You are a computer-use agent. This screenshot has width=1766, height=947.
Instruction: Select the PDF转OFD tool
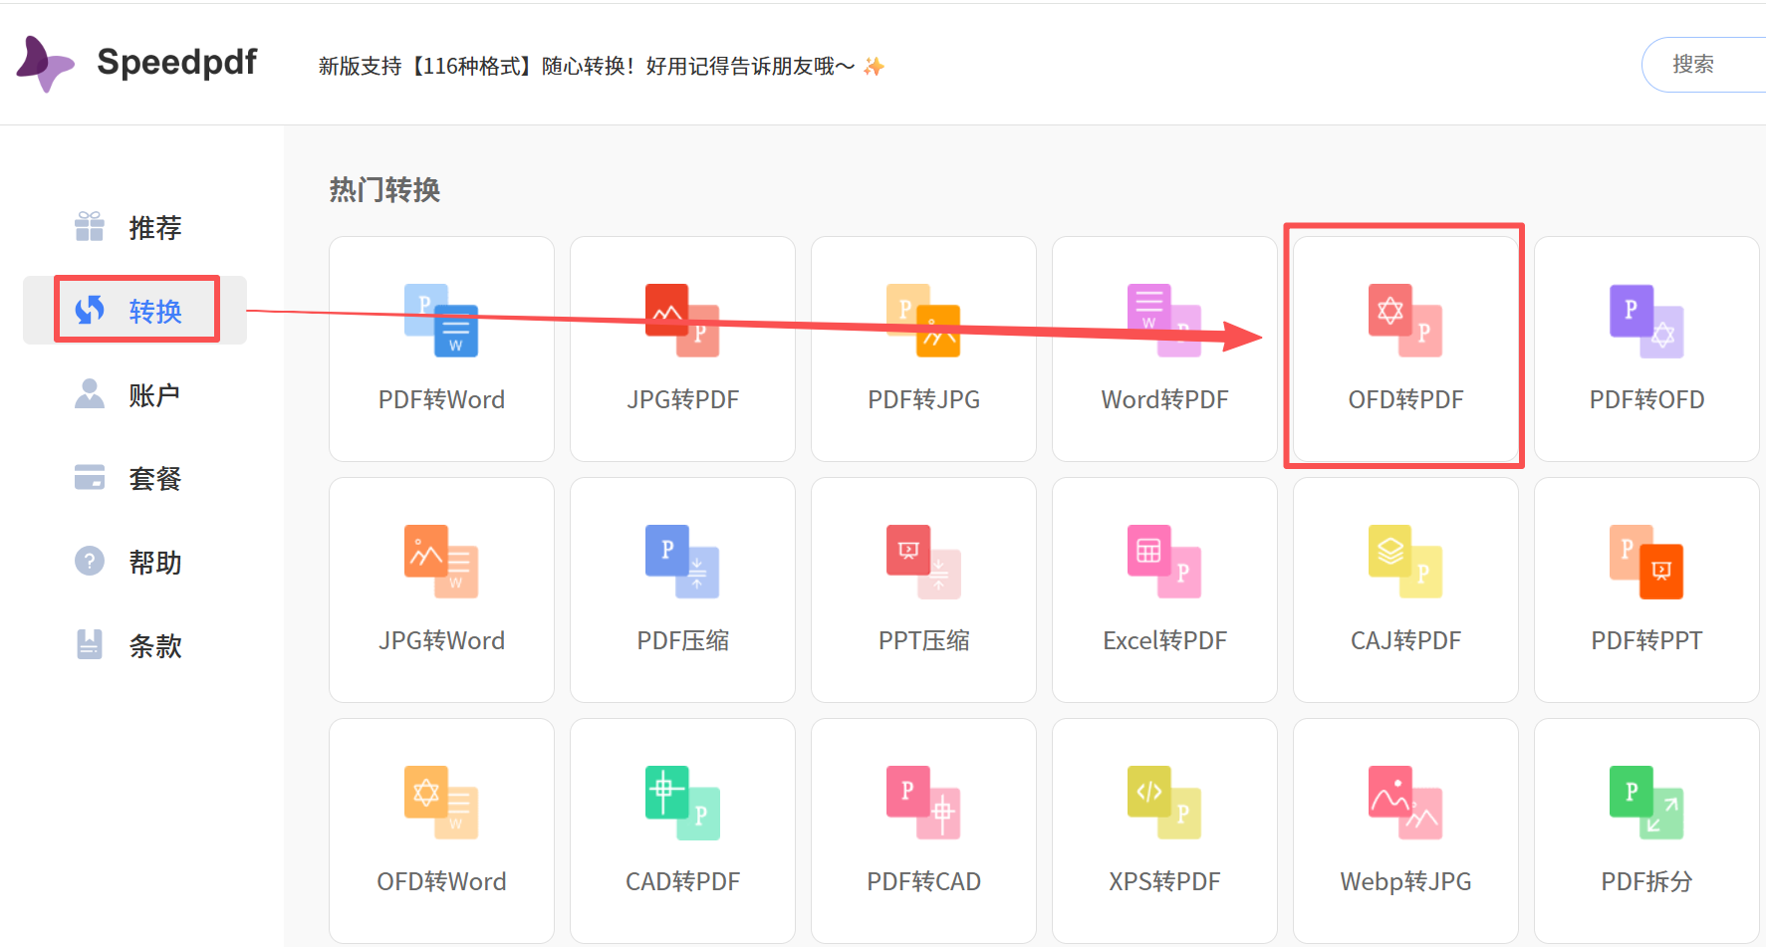click(x=1645, y=349)
